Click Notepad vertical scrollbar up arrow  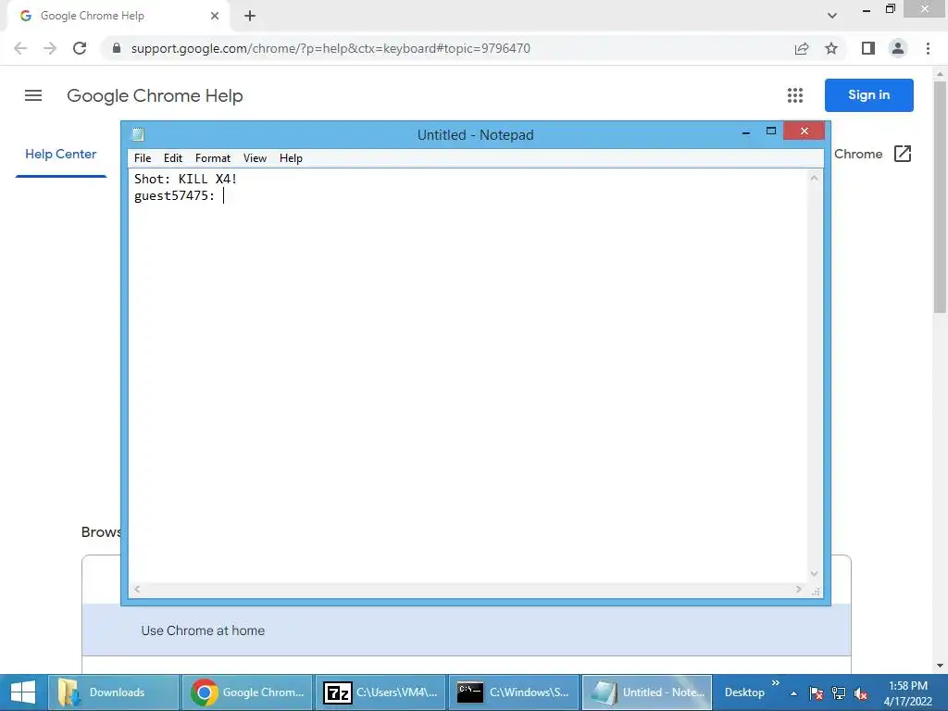pos(815,178)
